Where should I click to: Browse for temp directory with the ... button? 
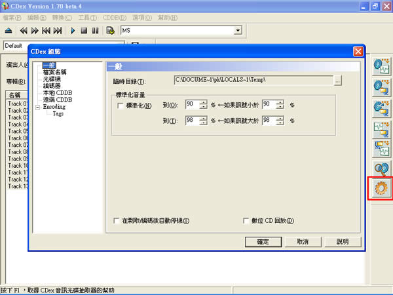point(337,81)
